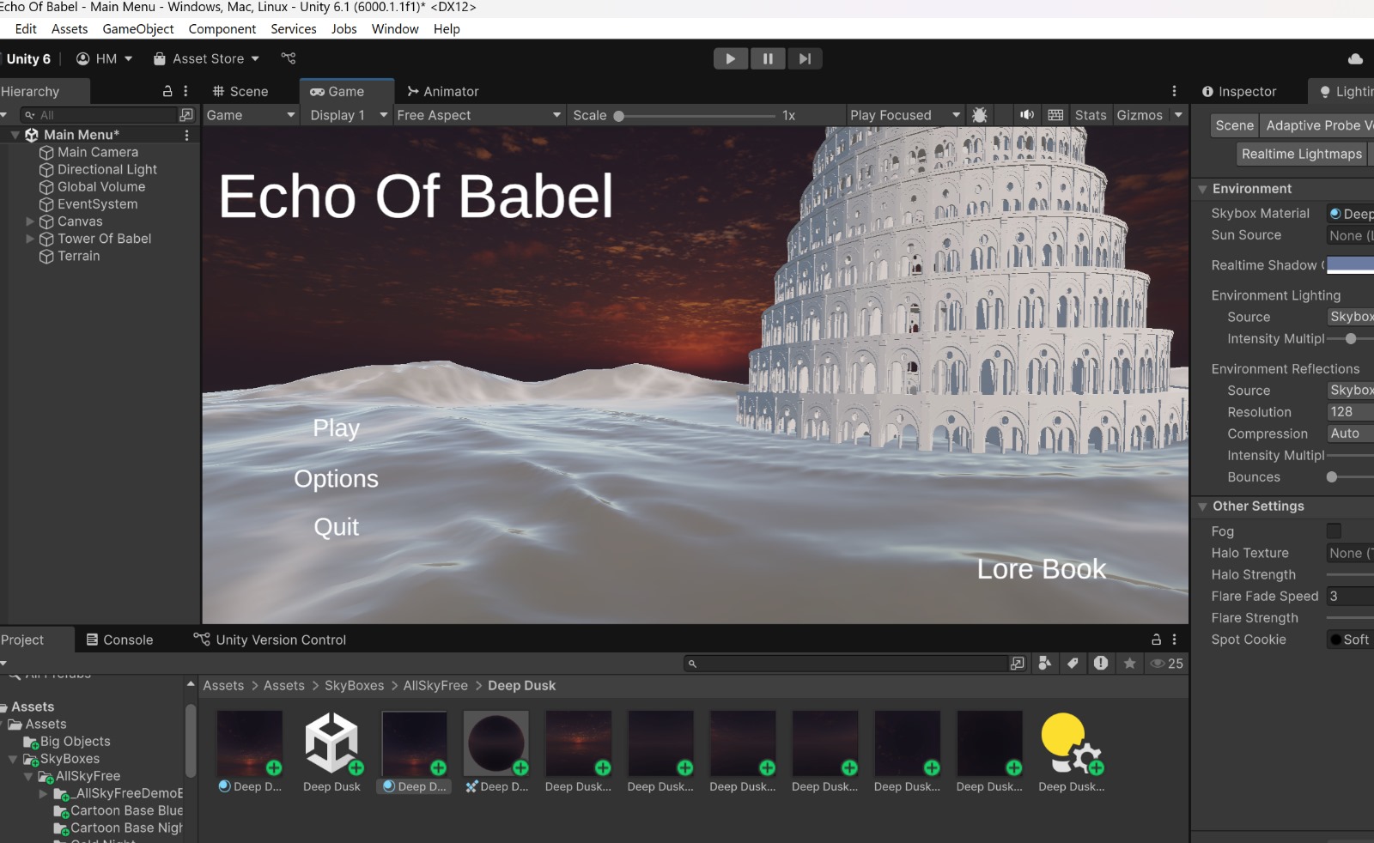The width and height of the screenshot is (1374, 843).
Task: Toggle the Favorites star icon in Project
Action: coord(1129,664)
